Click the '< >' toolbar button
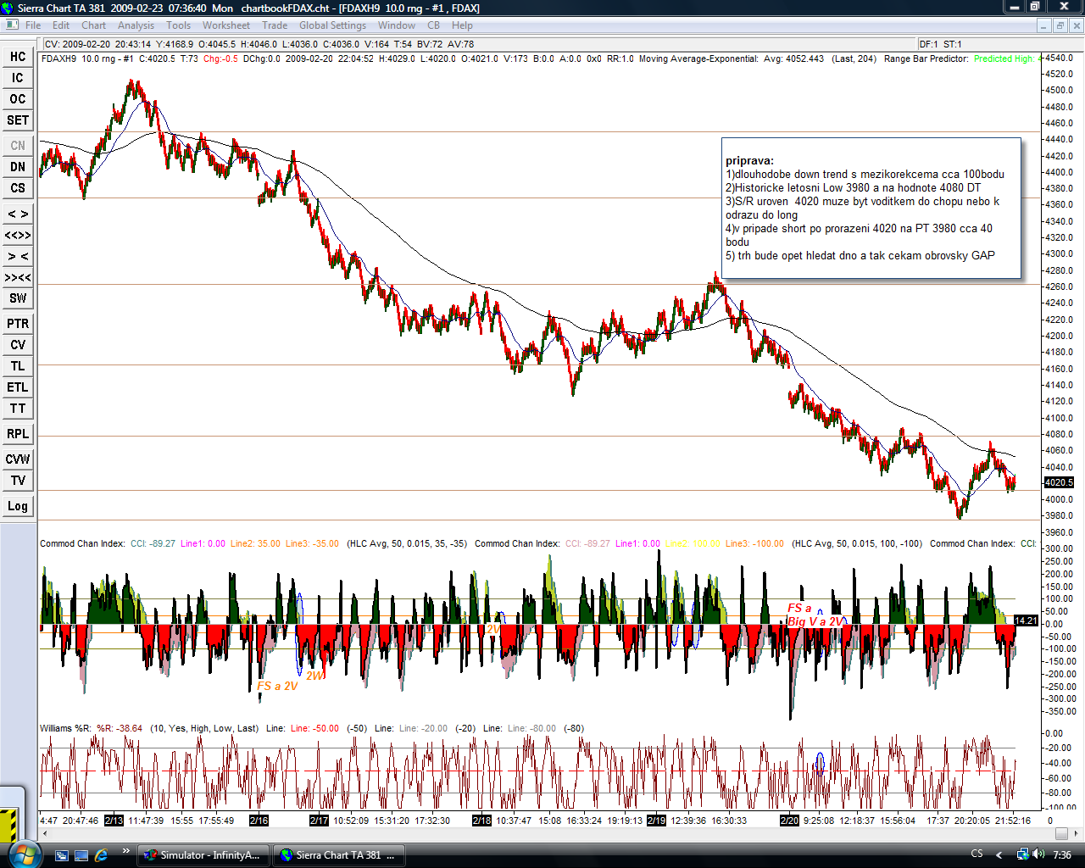Image resolution: width=1085 pixels, height=868 pixels. (18, 214)
